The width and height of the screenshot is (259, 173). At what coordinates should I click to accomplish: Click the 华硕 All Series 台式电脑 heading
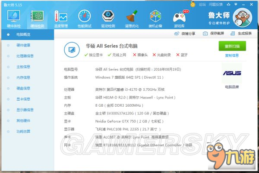(112, 46)
